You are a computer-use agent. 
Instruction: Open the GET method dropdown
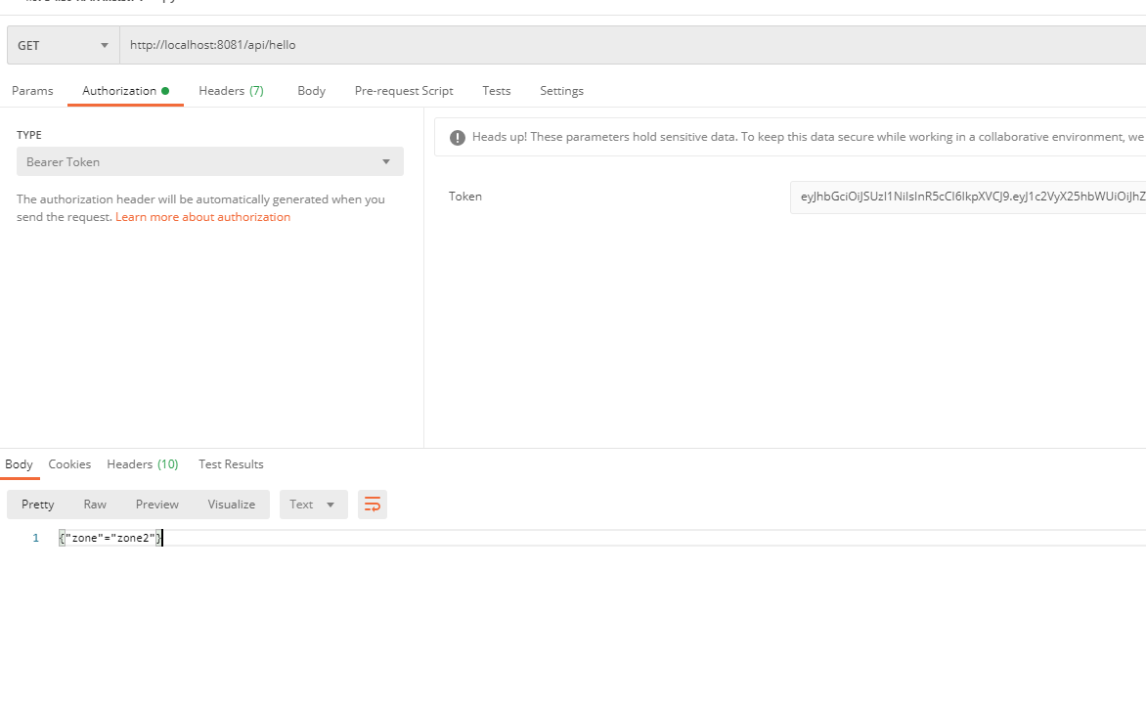[x=64, y=45]
